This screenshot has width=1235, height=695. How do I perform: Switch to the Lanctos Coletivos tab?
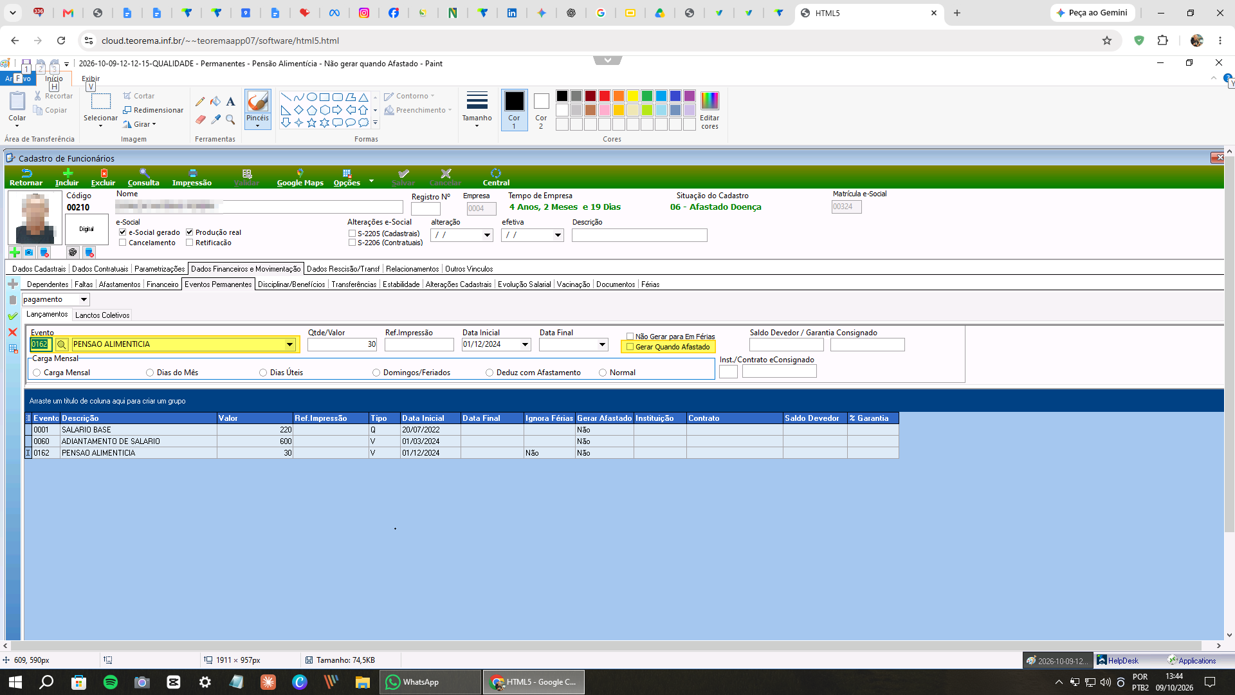(x=102, y=315)
